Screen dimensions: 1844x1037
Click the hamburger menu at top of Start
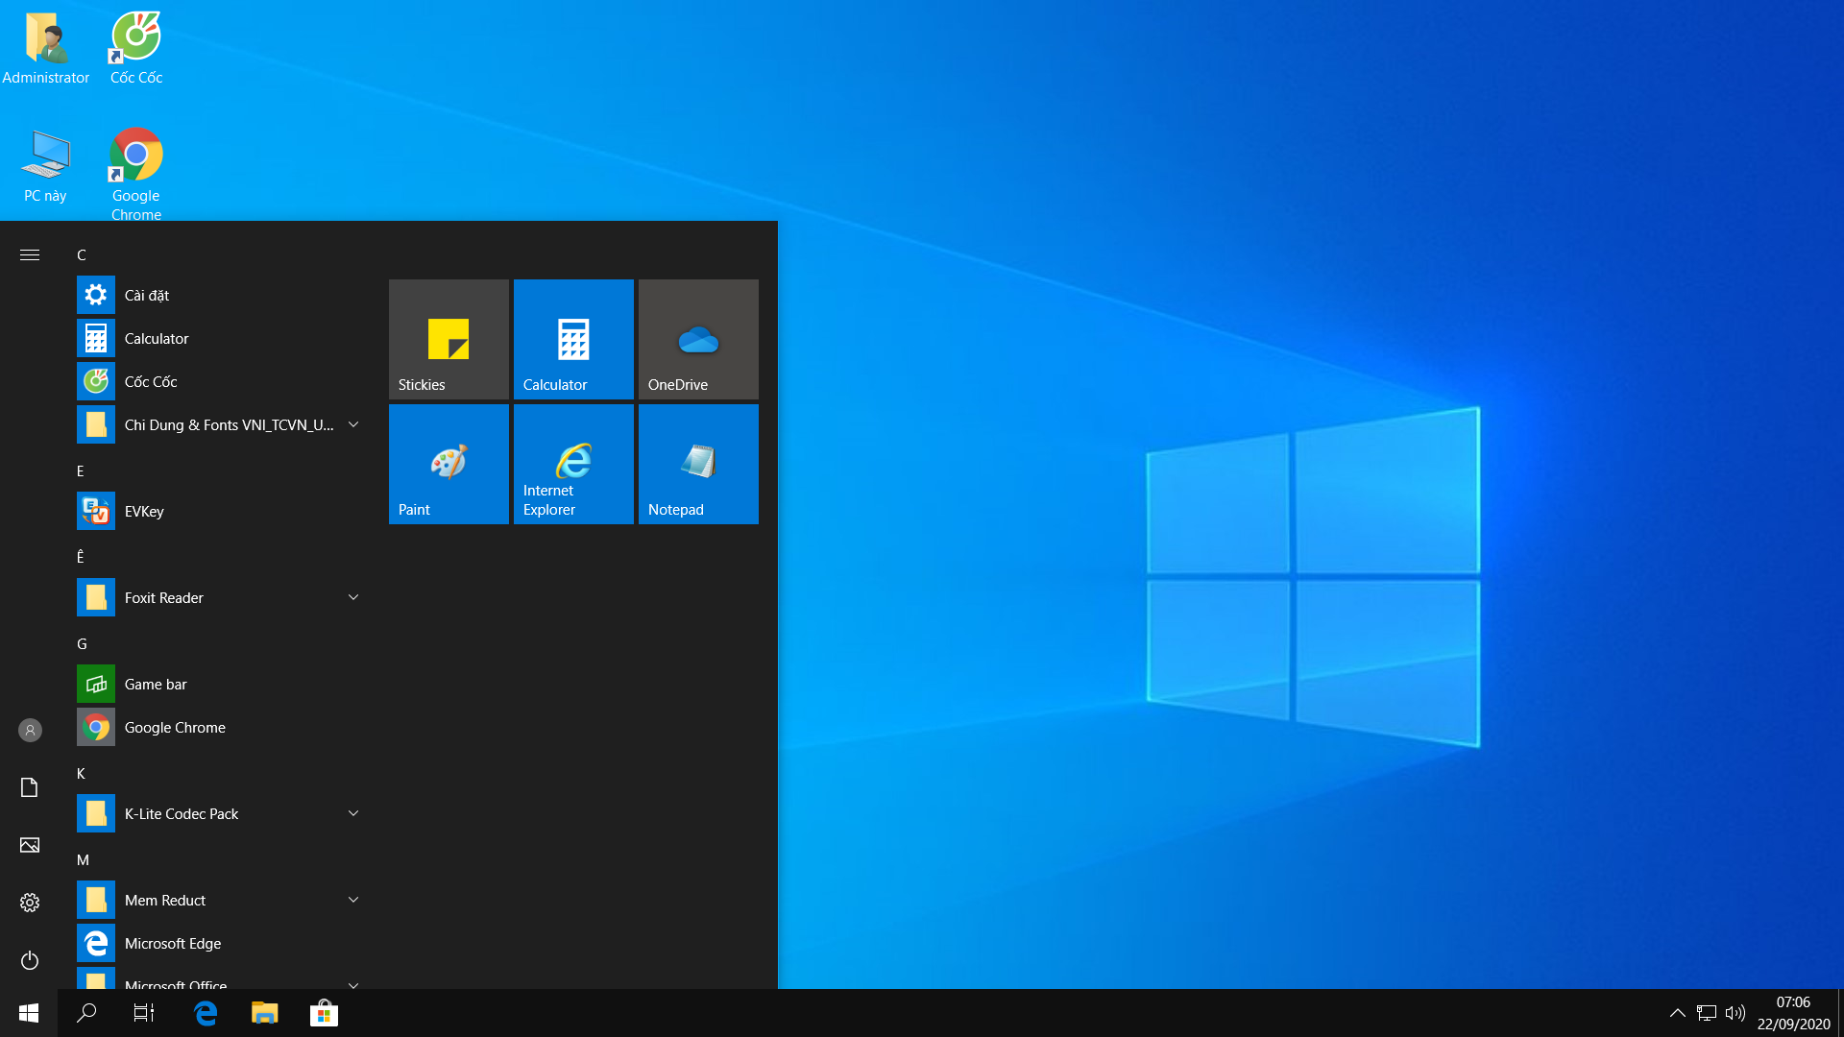(x=30, y=254)
